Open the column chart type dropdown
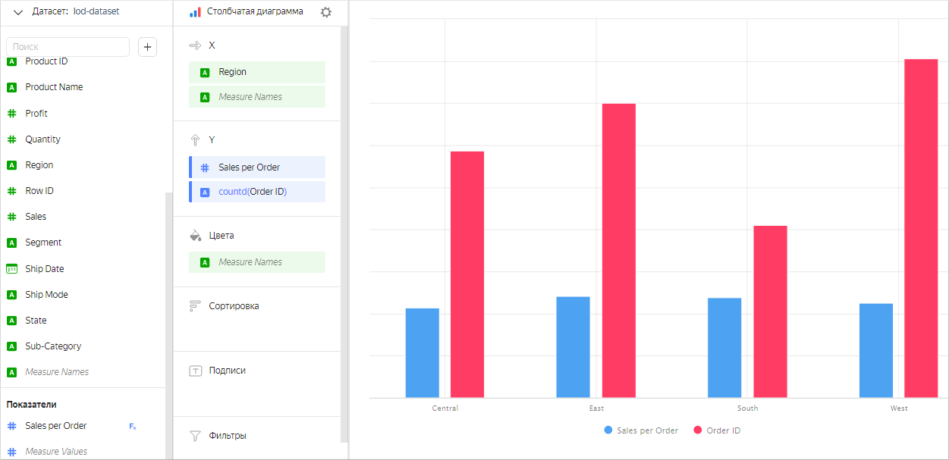 pyautogui.click(x=255, y=12)
